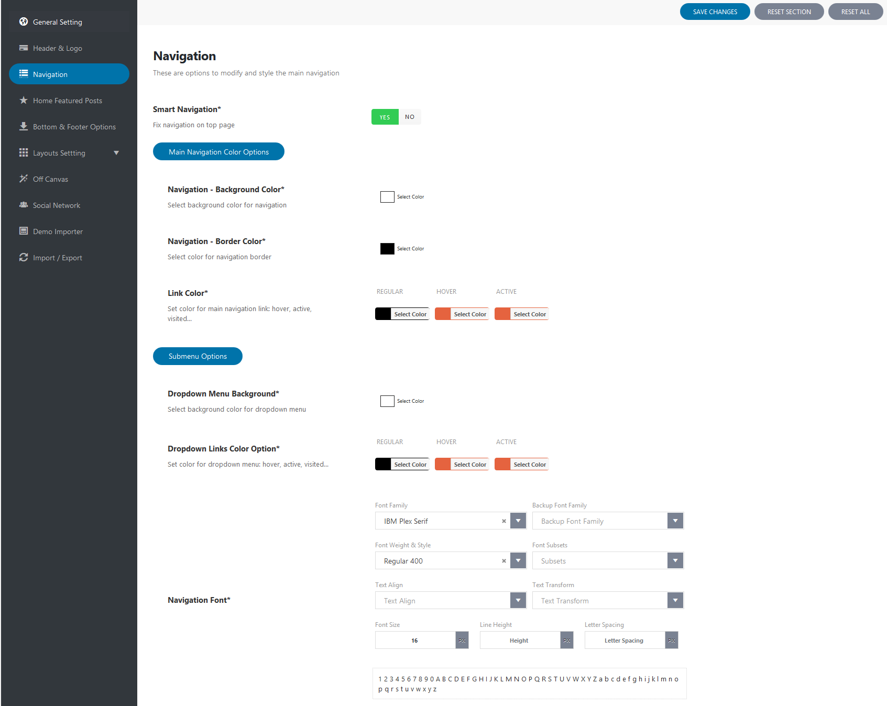Click the grid icon for Layouts Setting

[24, 152]
